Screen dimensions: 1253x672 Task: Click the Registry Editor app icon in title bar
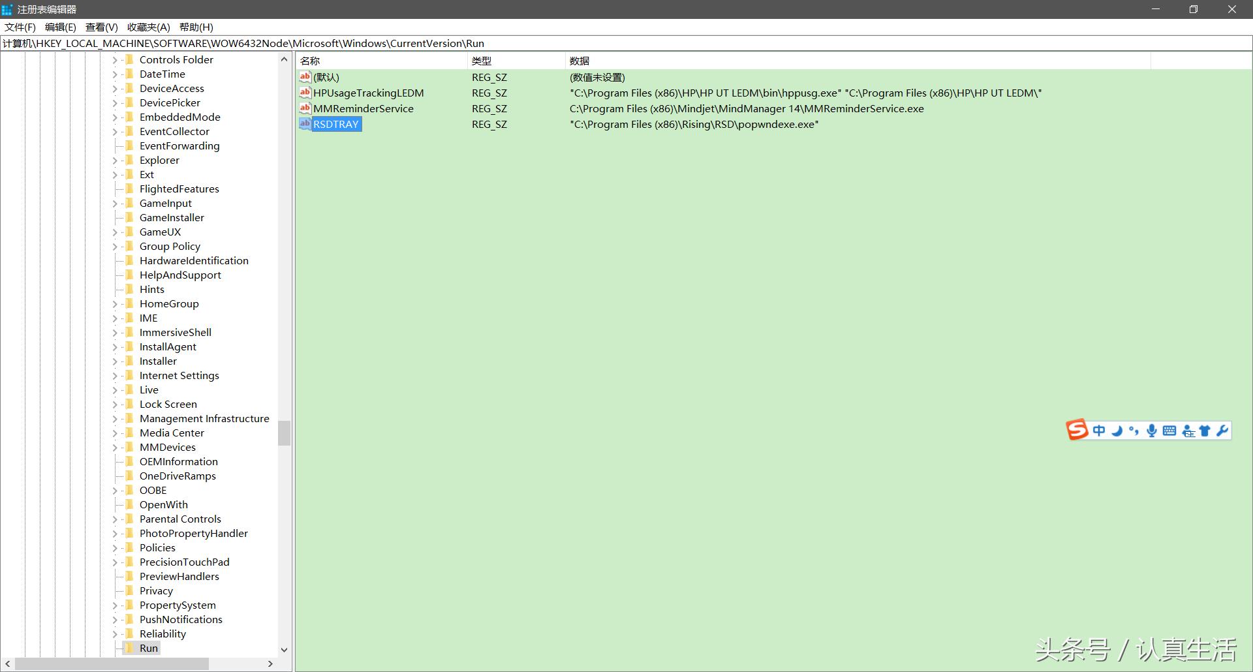coord(7,9)
